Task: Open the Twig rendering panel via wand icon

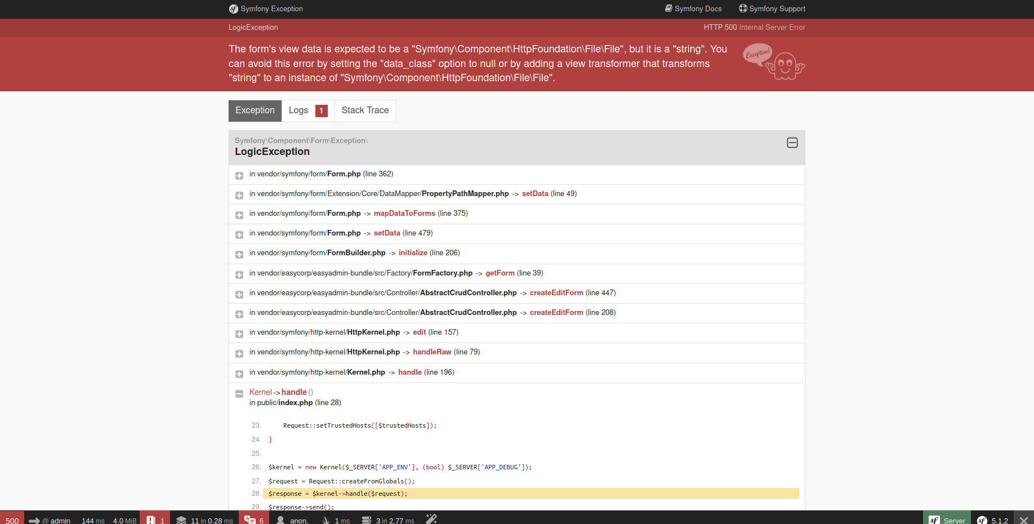Action: click(x=431, y=518)
